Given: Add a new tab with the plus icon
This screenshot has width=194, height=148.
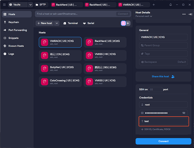Looking at the screenshot, I should pos(154,5).
